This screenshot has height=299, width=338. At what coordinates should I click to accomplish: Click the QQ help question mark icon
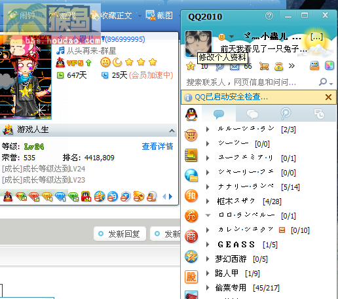pos(269,16)
